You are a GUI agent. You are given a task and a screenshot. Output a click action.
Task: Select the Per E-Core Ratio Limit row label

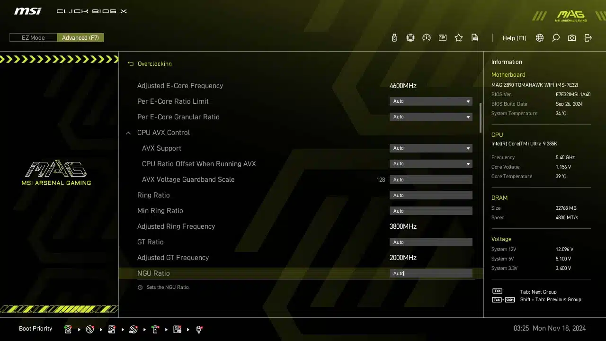pyautogui.click(x=173, y=101)
